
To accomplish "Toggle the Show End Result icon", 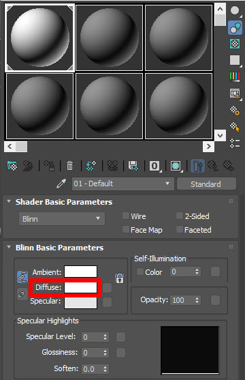I will (x=197, y=166).
